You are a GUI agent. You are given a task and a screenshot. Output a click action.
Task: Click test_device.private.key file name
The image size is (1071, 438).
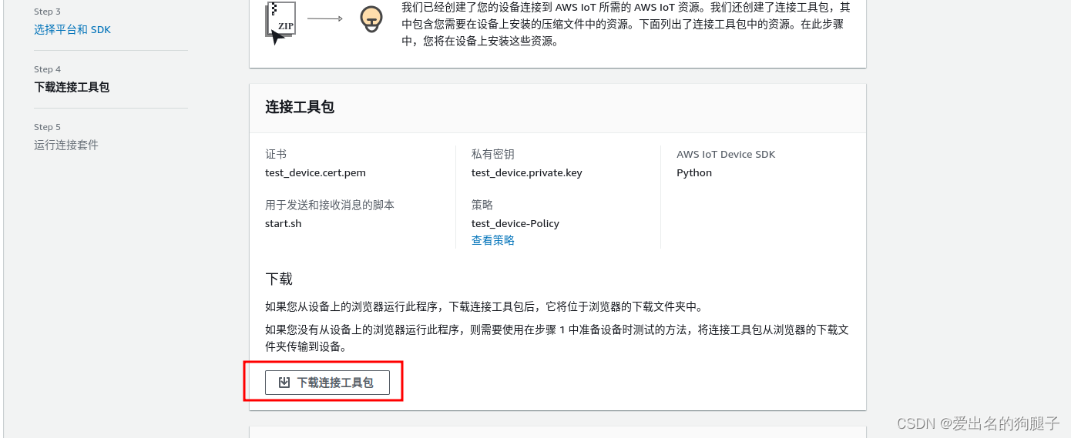coord(527,172)
